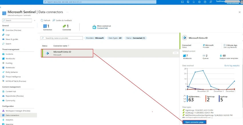Image resolution: width=243 pixels, height=125 pixels.
Task: Open MITRE ATT&CK (Preview) in sidebar
Action: pos(16,81)
